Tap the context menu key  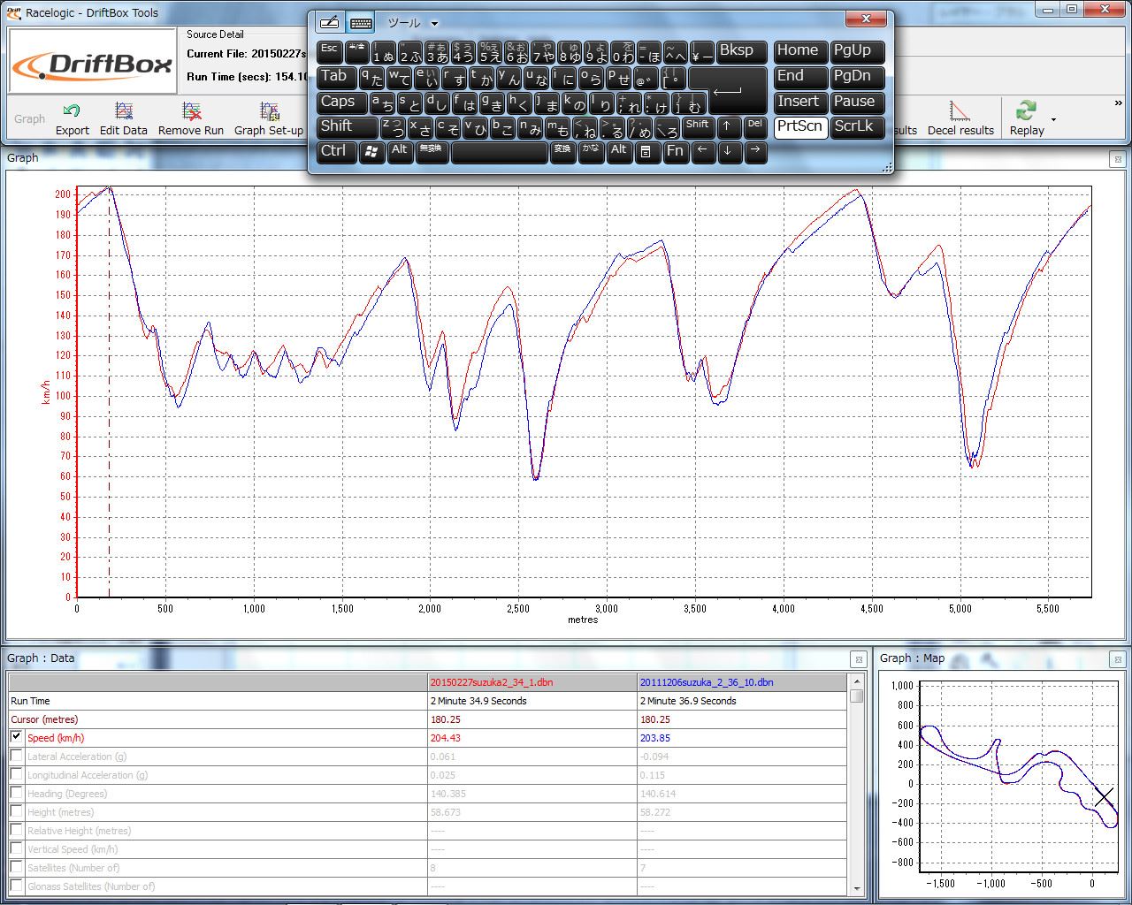tap(646, 151)
